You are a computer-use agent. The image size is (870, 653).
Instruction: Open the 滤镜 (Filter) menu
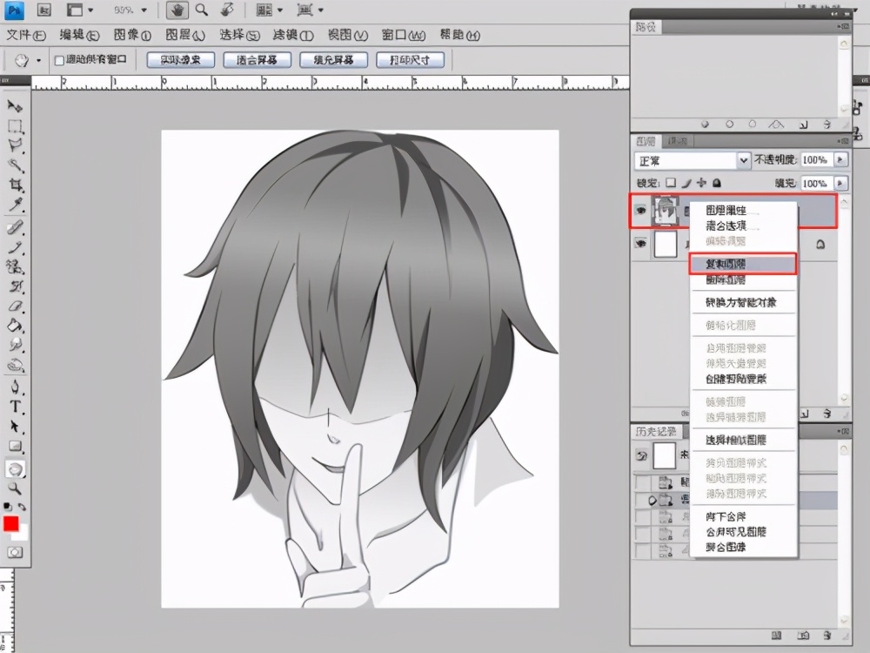292,36
